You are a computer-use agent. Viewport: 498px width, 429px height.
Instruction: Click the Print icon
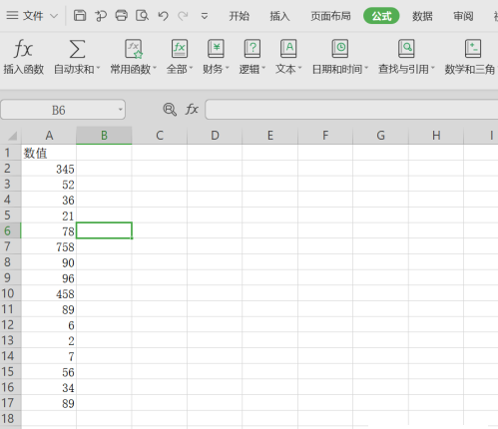pyautogui.click(x=121, y=16)
